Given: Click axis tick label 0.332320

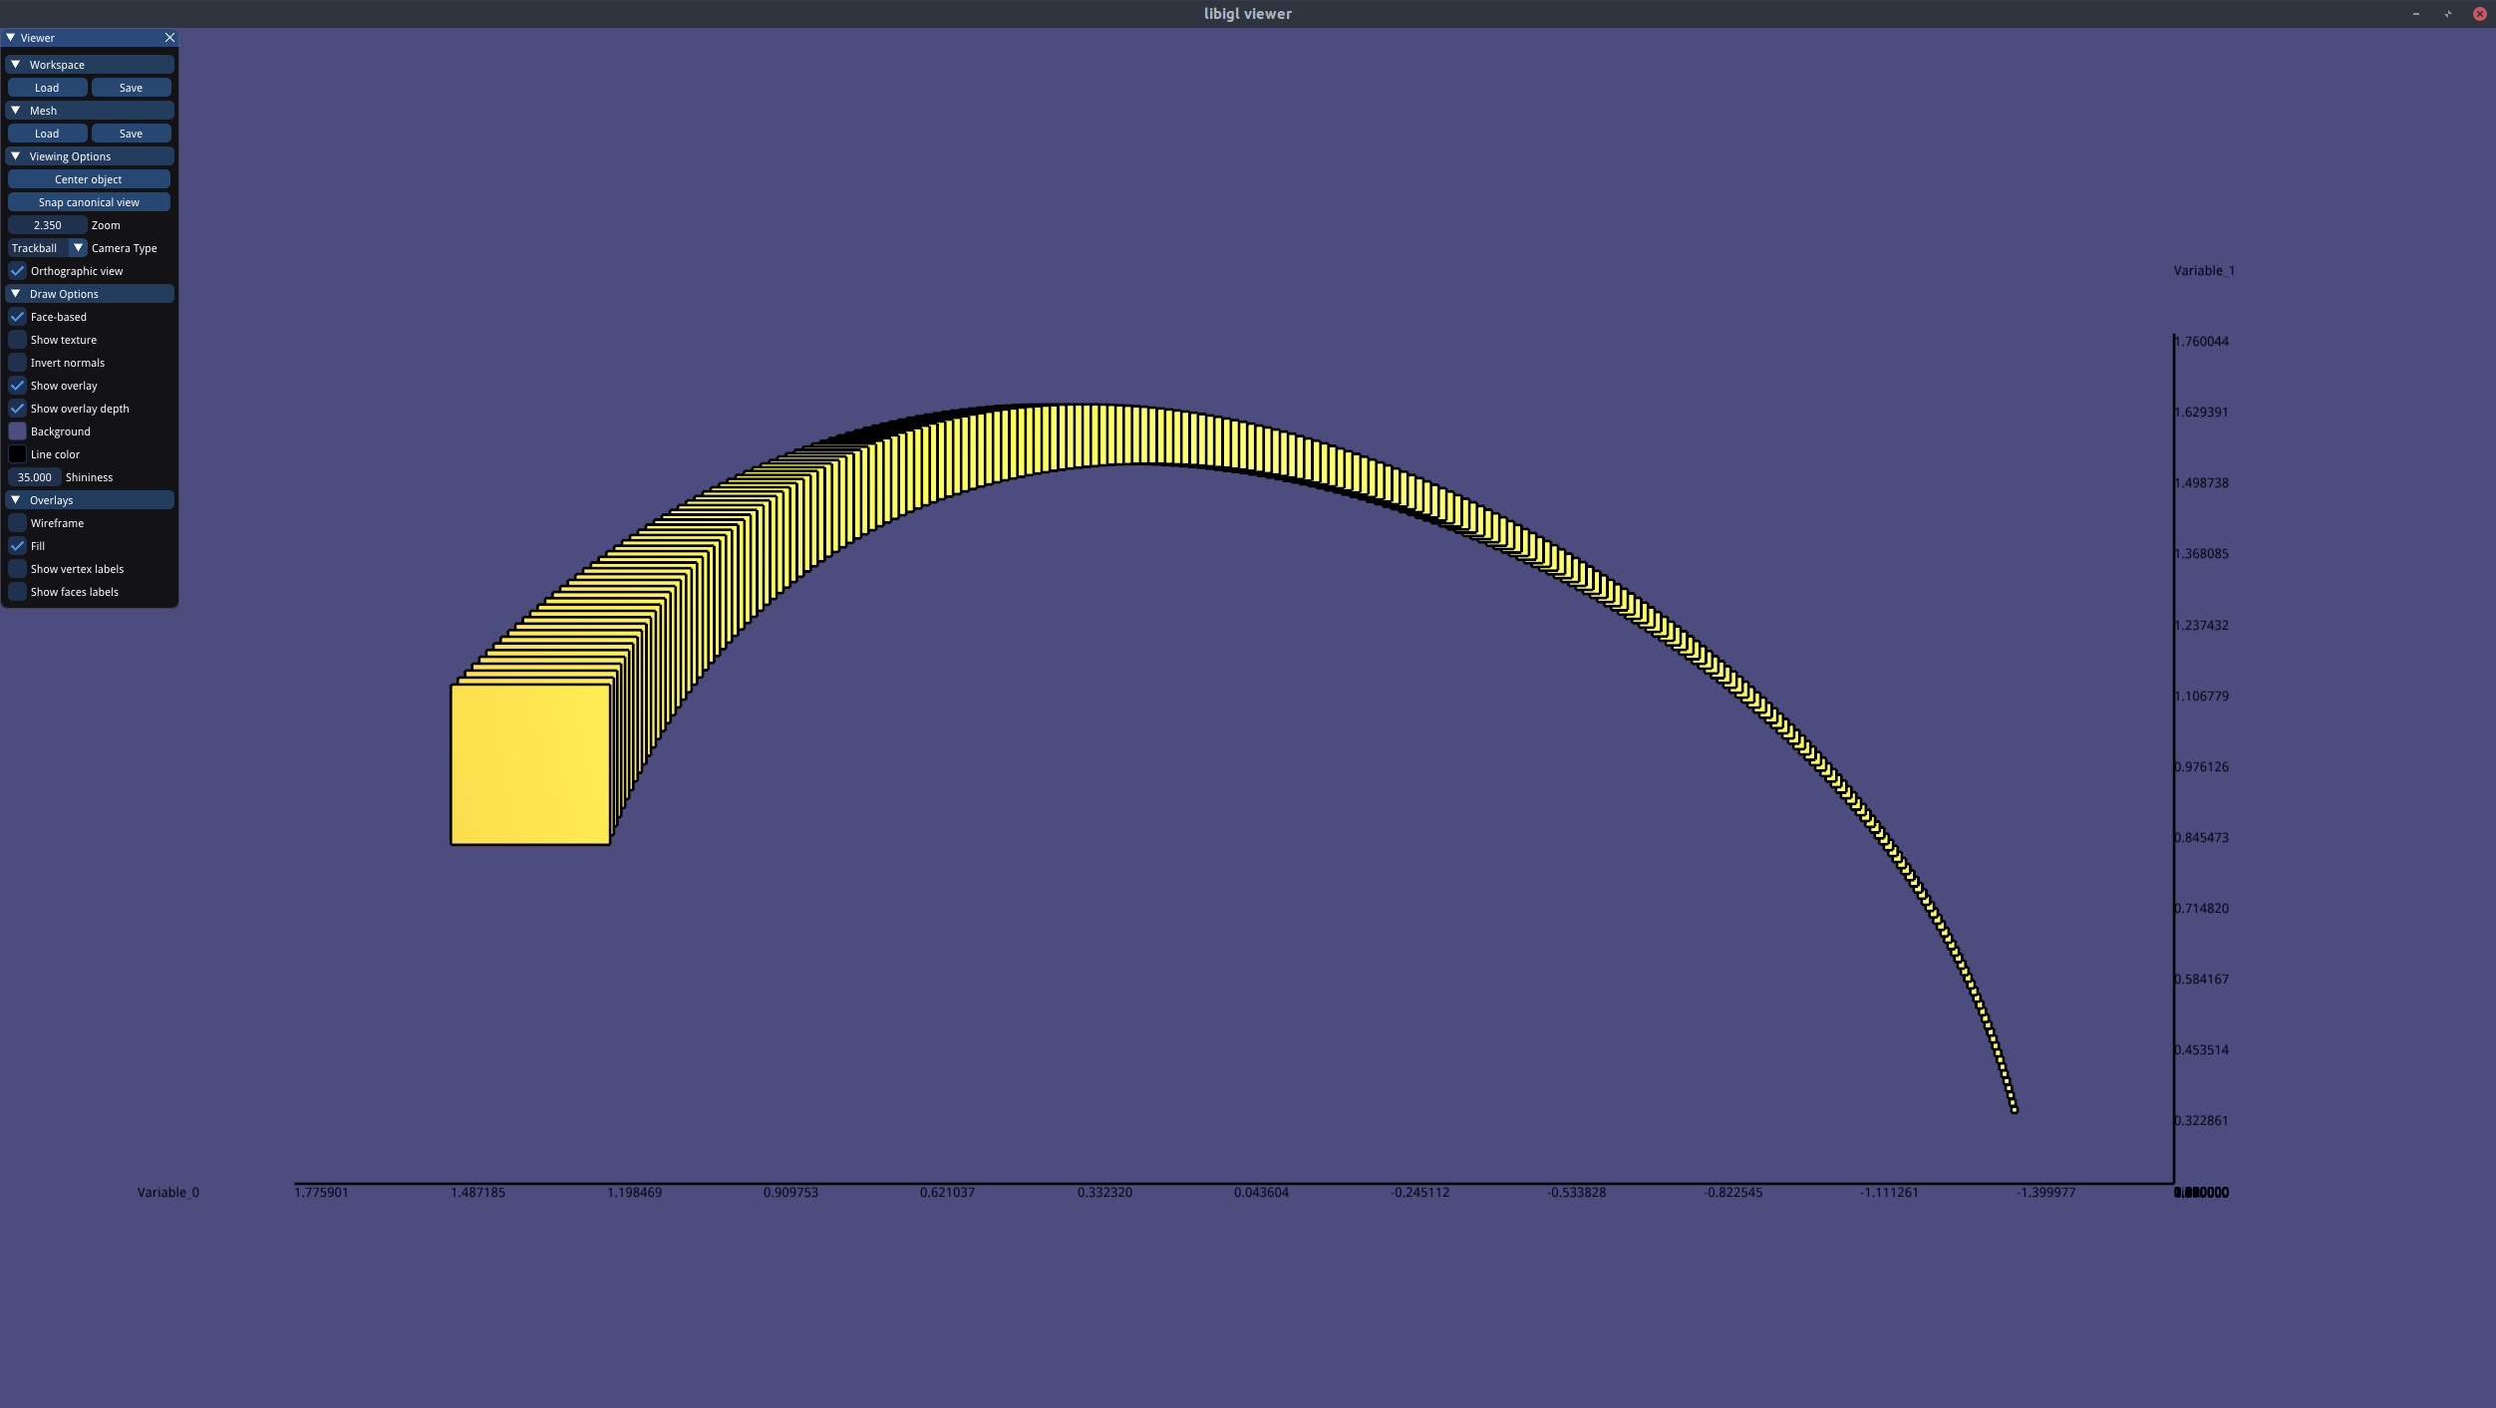Looking at the screenshot, I should 1104,1193.
